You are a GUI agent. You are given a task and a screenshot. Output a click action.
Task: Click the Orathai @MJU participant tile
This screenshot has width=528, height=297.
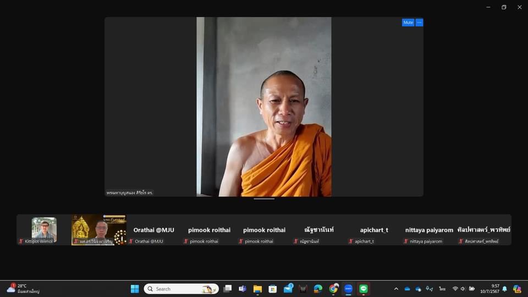[x=154, y=230]
